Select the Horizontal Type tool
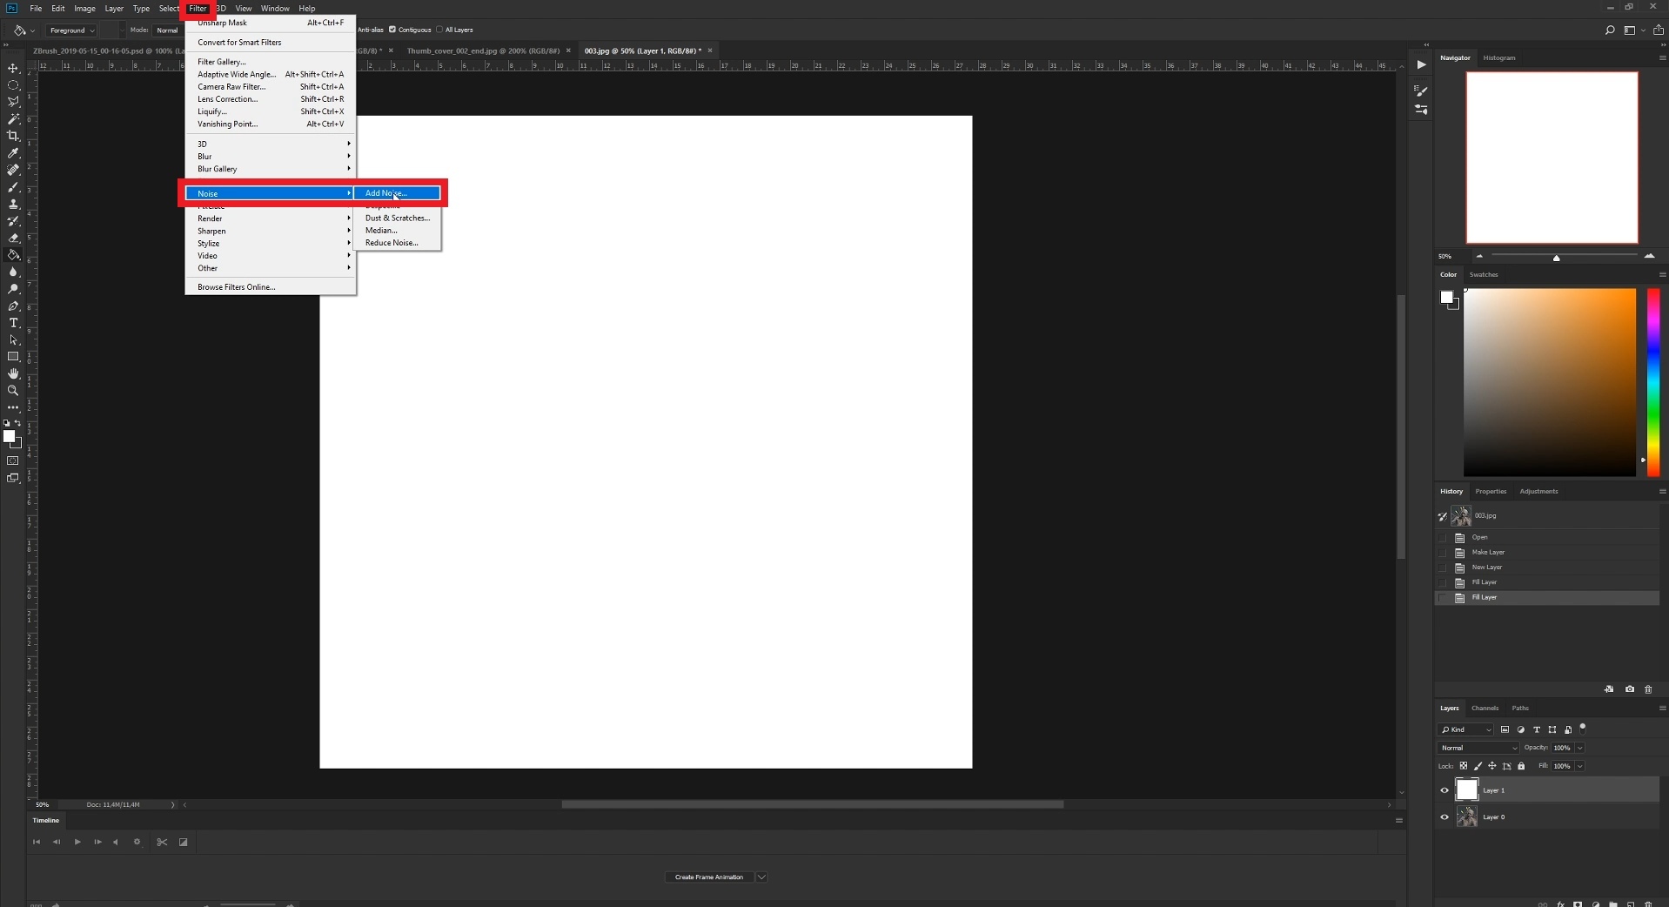Viewport: 1669px width, 907px height. coord(13,323)
